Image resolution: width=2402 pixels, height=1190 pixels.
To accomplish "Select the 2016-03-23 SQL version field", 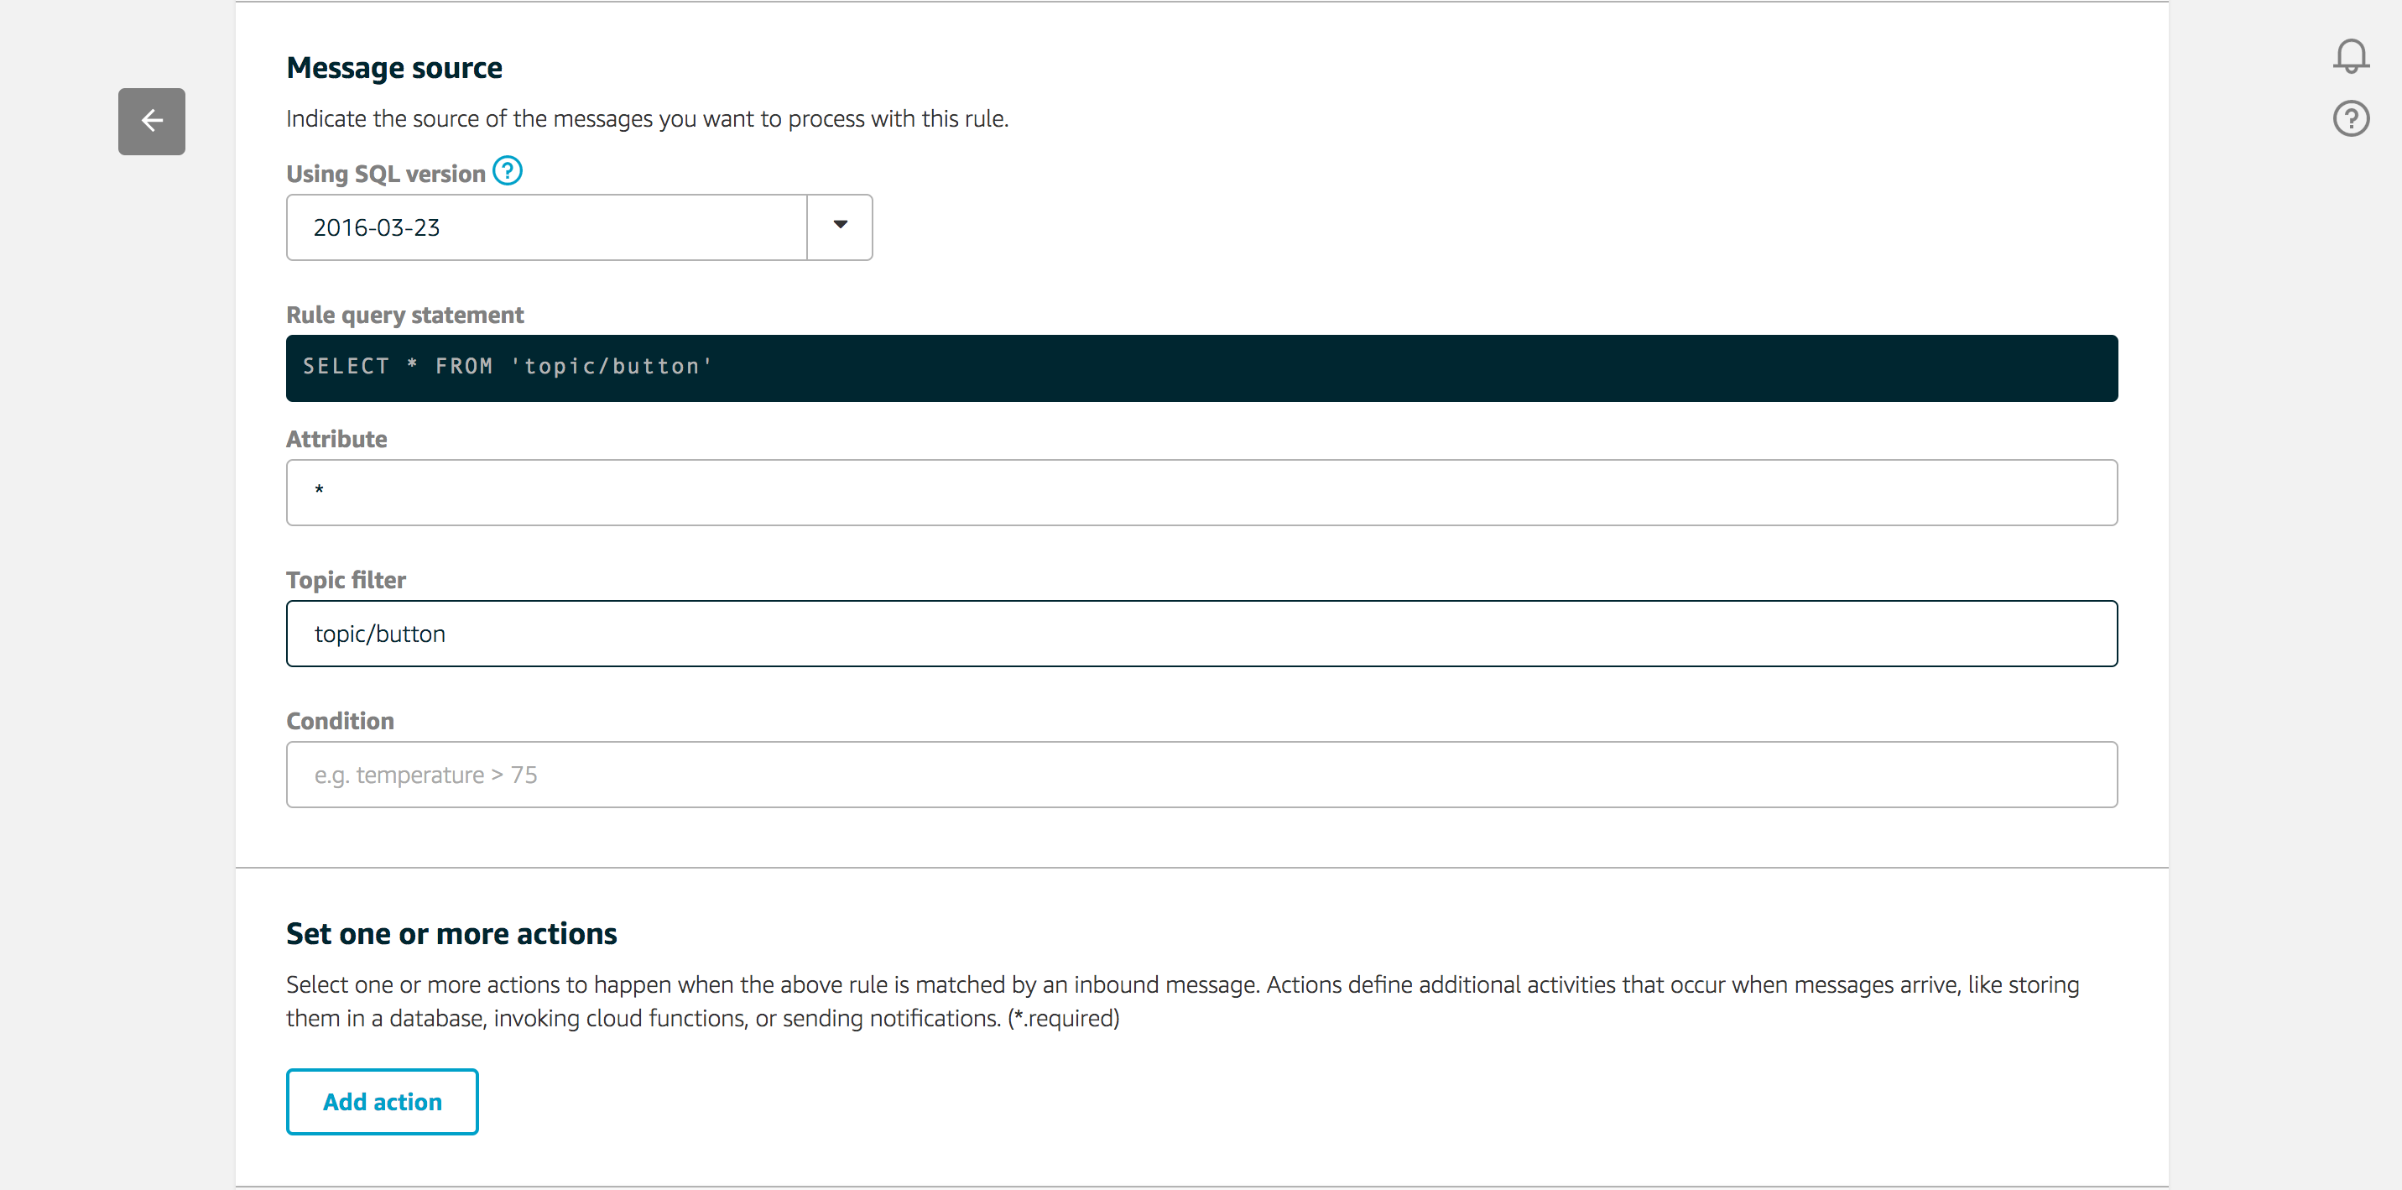I will coord(546,227).
